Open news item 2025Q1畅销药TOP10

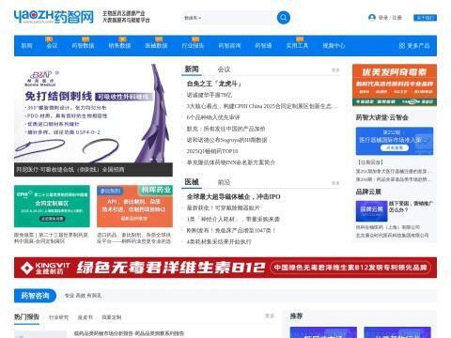212,151
